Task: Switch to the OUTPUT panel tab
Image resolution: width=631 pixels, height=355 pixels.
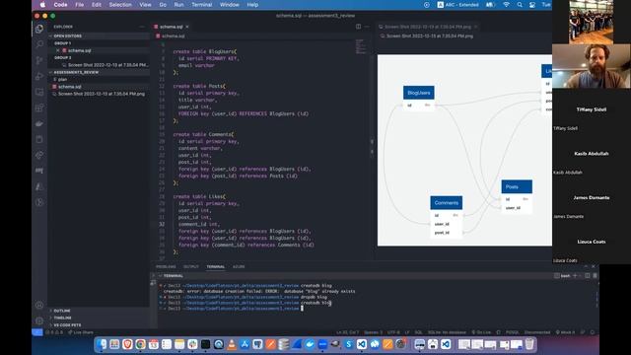Action: point(191,266)
